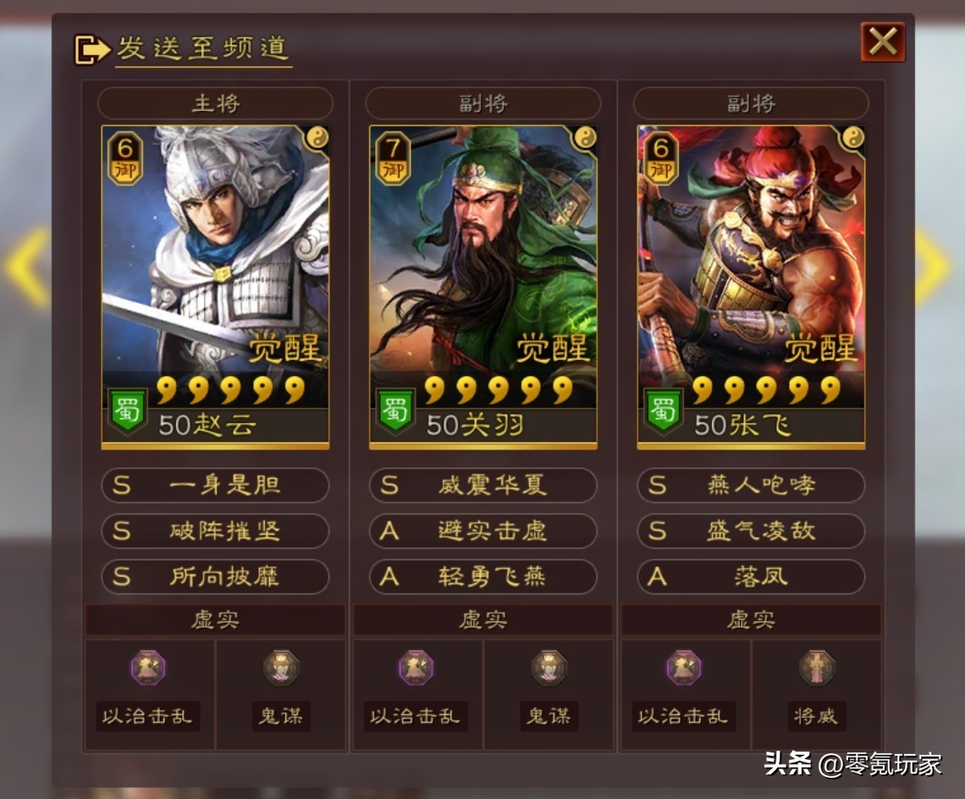Select the 主将 header tab
965x799 pixels.
point(215,102)
